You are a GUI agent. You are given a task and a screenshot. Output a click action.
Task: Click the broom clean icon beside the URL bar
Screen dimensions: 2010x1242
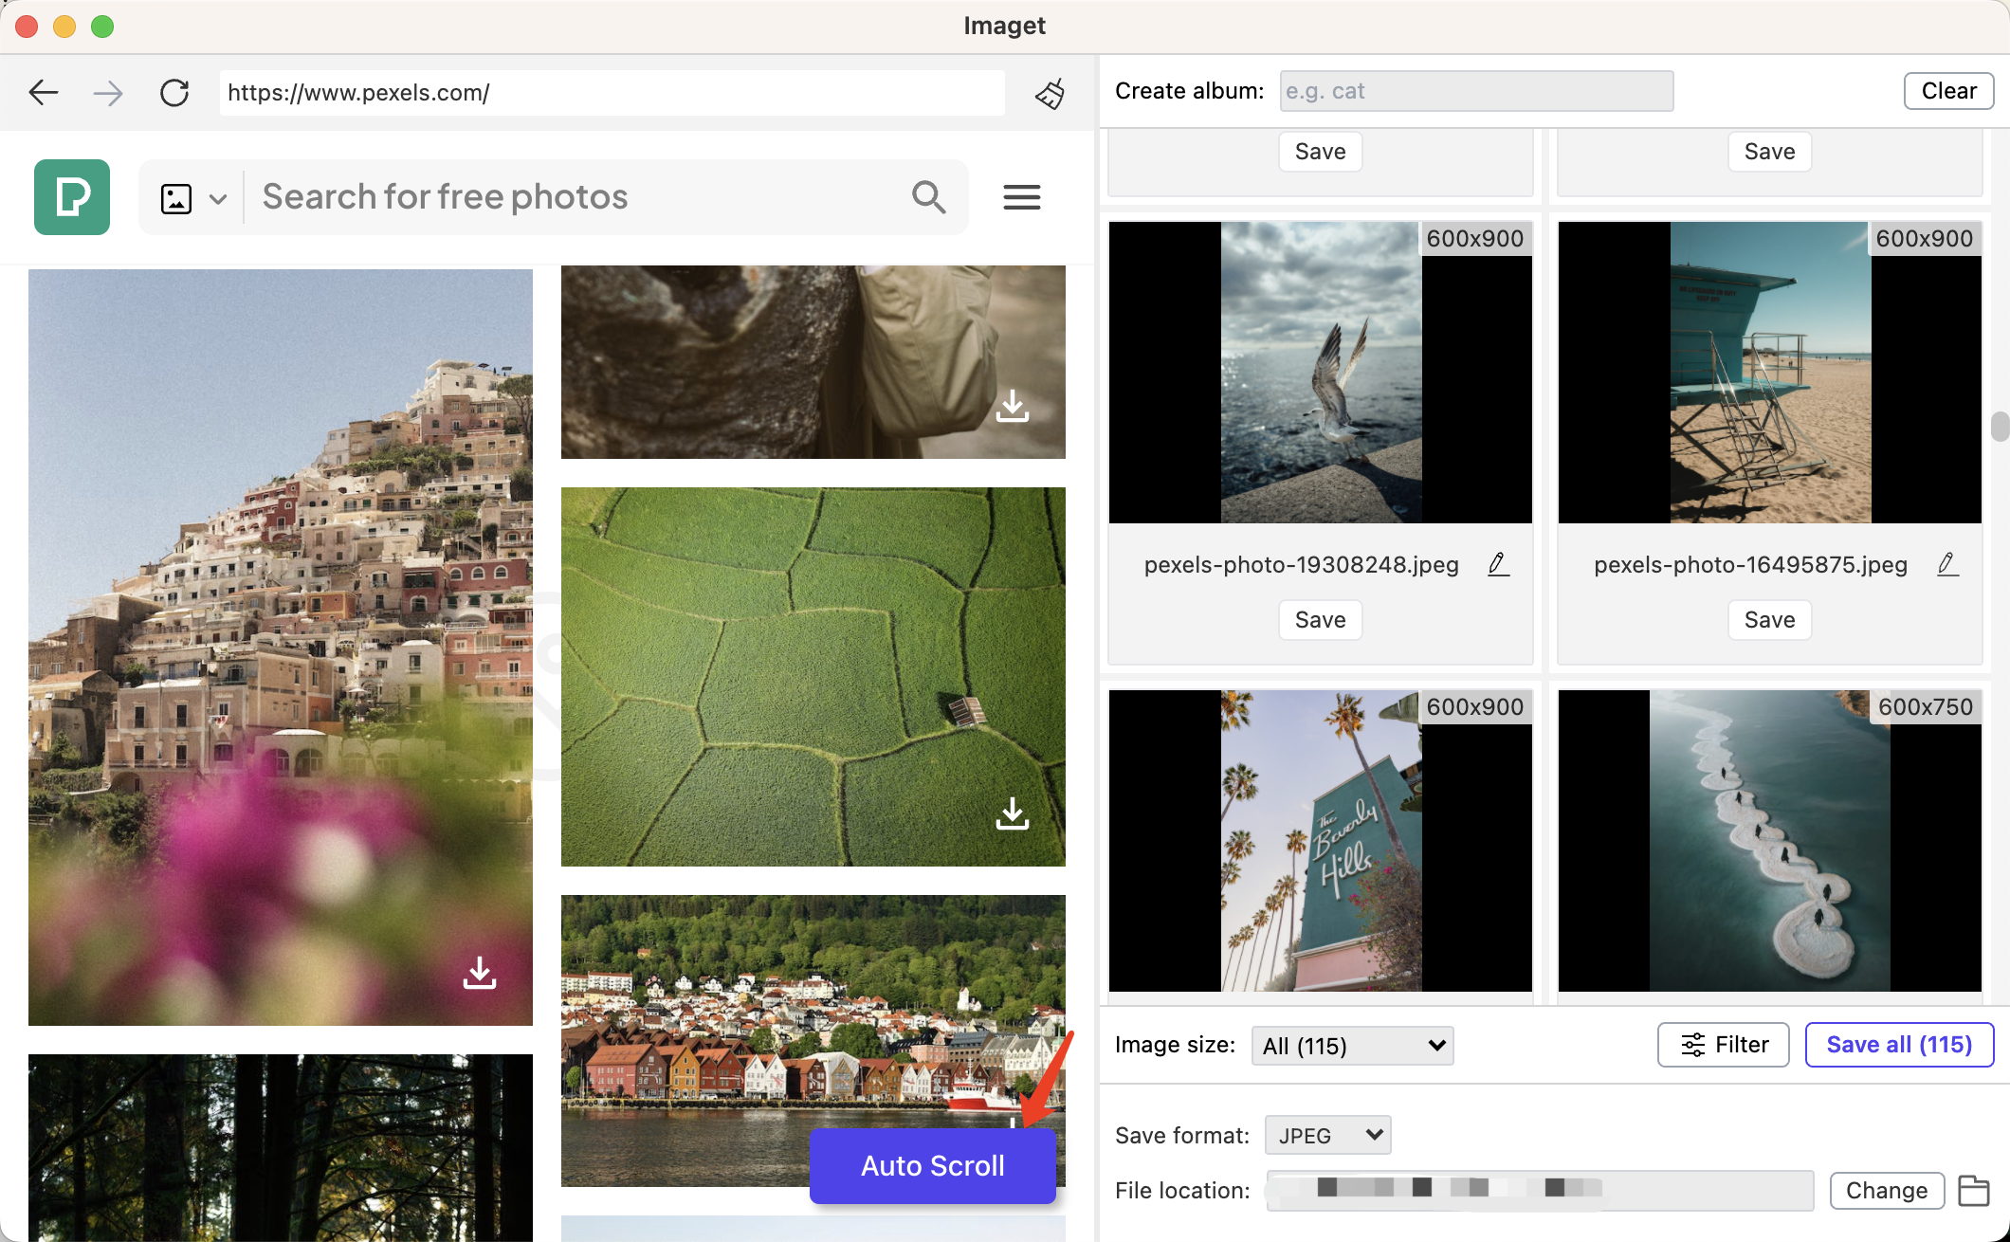(1050, 93)
